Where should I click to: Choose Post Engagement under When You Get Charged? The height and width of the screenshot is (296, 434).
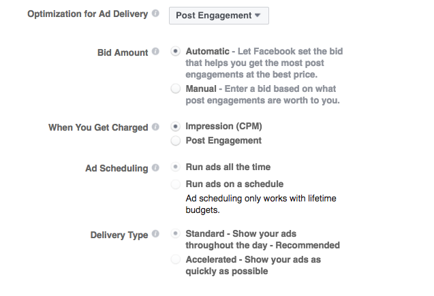(x=176, y=141)
